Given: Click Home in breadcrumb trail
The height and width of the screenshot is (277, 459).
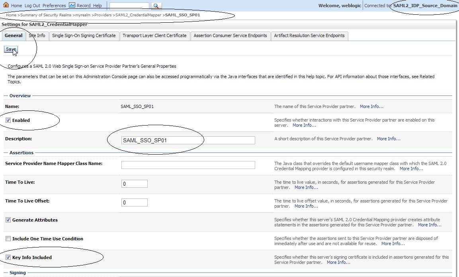Looking at the screenshot, I should click(x=11, y=15).
